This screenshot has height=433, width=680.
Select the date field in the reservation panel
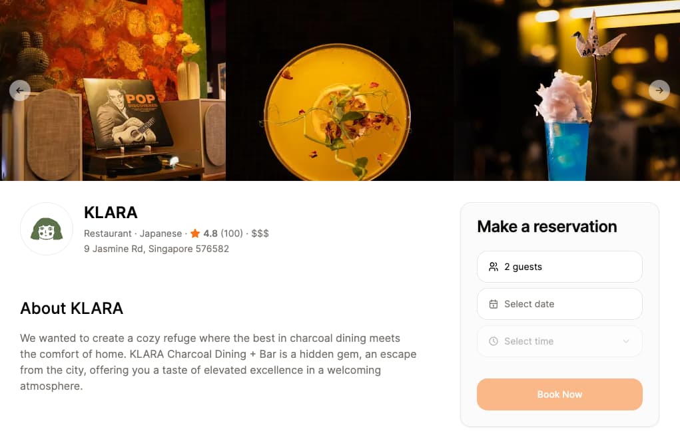[x=559, y=303]
